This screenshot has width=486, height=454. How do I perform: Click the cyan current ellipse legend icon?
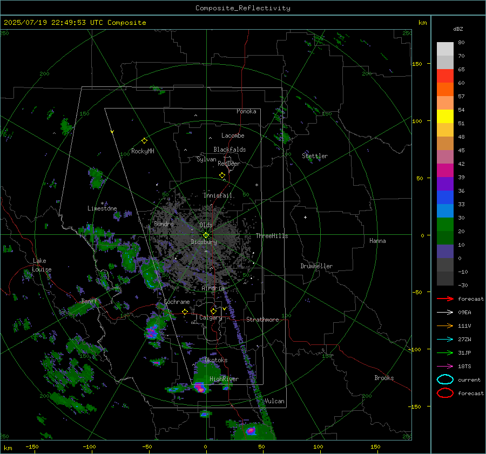click(445, 380)
